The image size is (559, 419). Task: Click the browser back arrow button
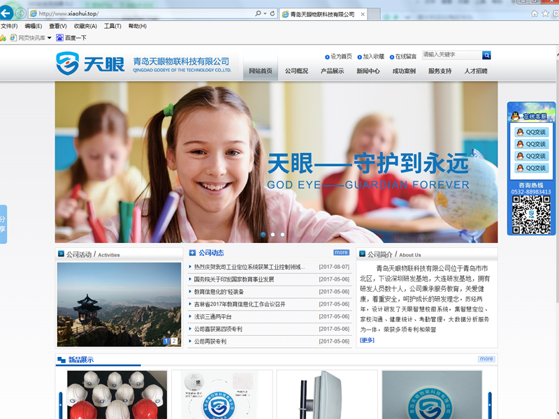pyautogui.click(x=6, y=13)
